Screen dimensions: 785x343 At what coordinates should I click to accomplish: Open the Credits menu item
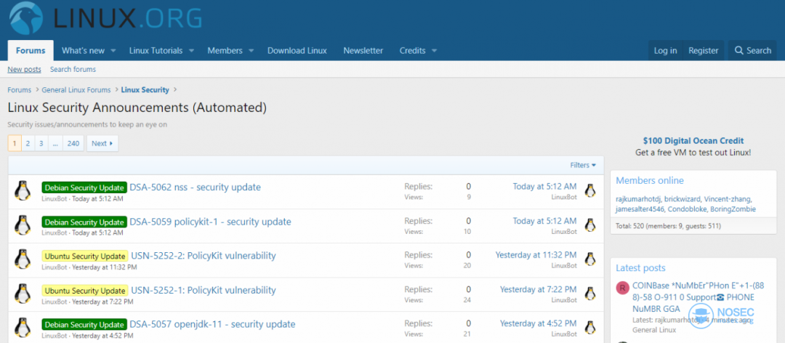(413, 51)
